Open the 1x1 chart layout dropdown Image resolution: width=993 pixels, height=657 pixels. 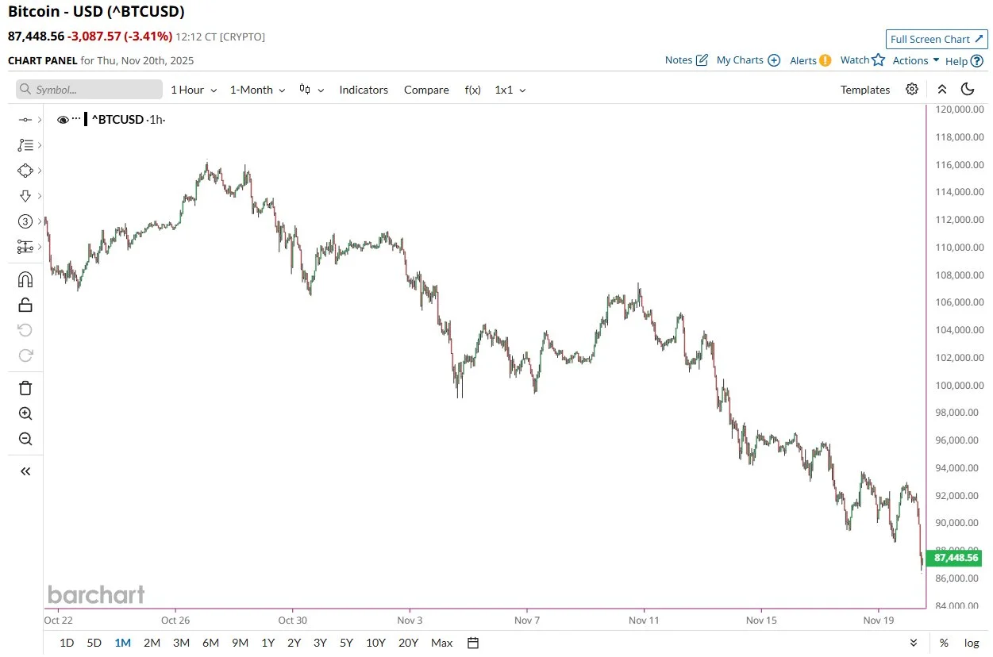[509, 90]
